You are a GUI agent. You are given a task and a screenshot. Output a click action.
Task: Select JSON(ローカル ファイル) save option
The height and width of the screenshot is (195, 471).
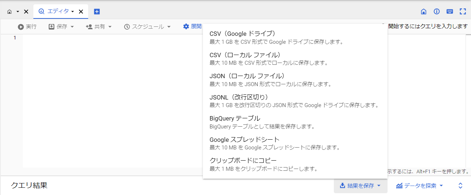(x=295, y=80)
